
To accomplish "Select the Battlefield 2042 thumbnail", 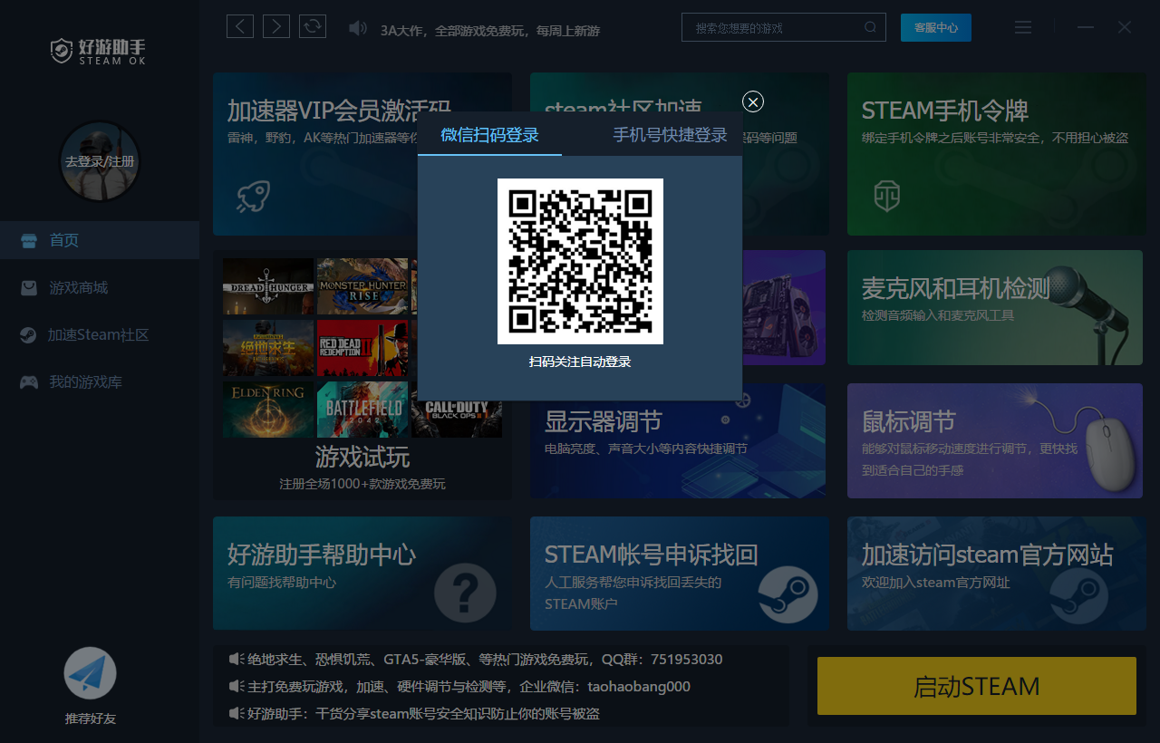I will pyautogui.click(x=362, y=409).
